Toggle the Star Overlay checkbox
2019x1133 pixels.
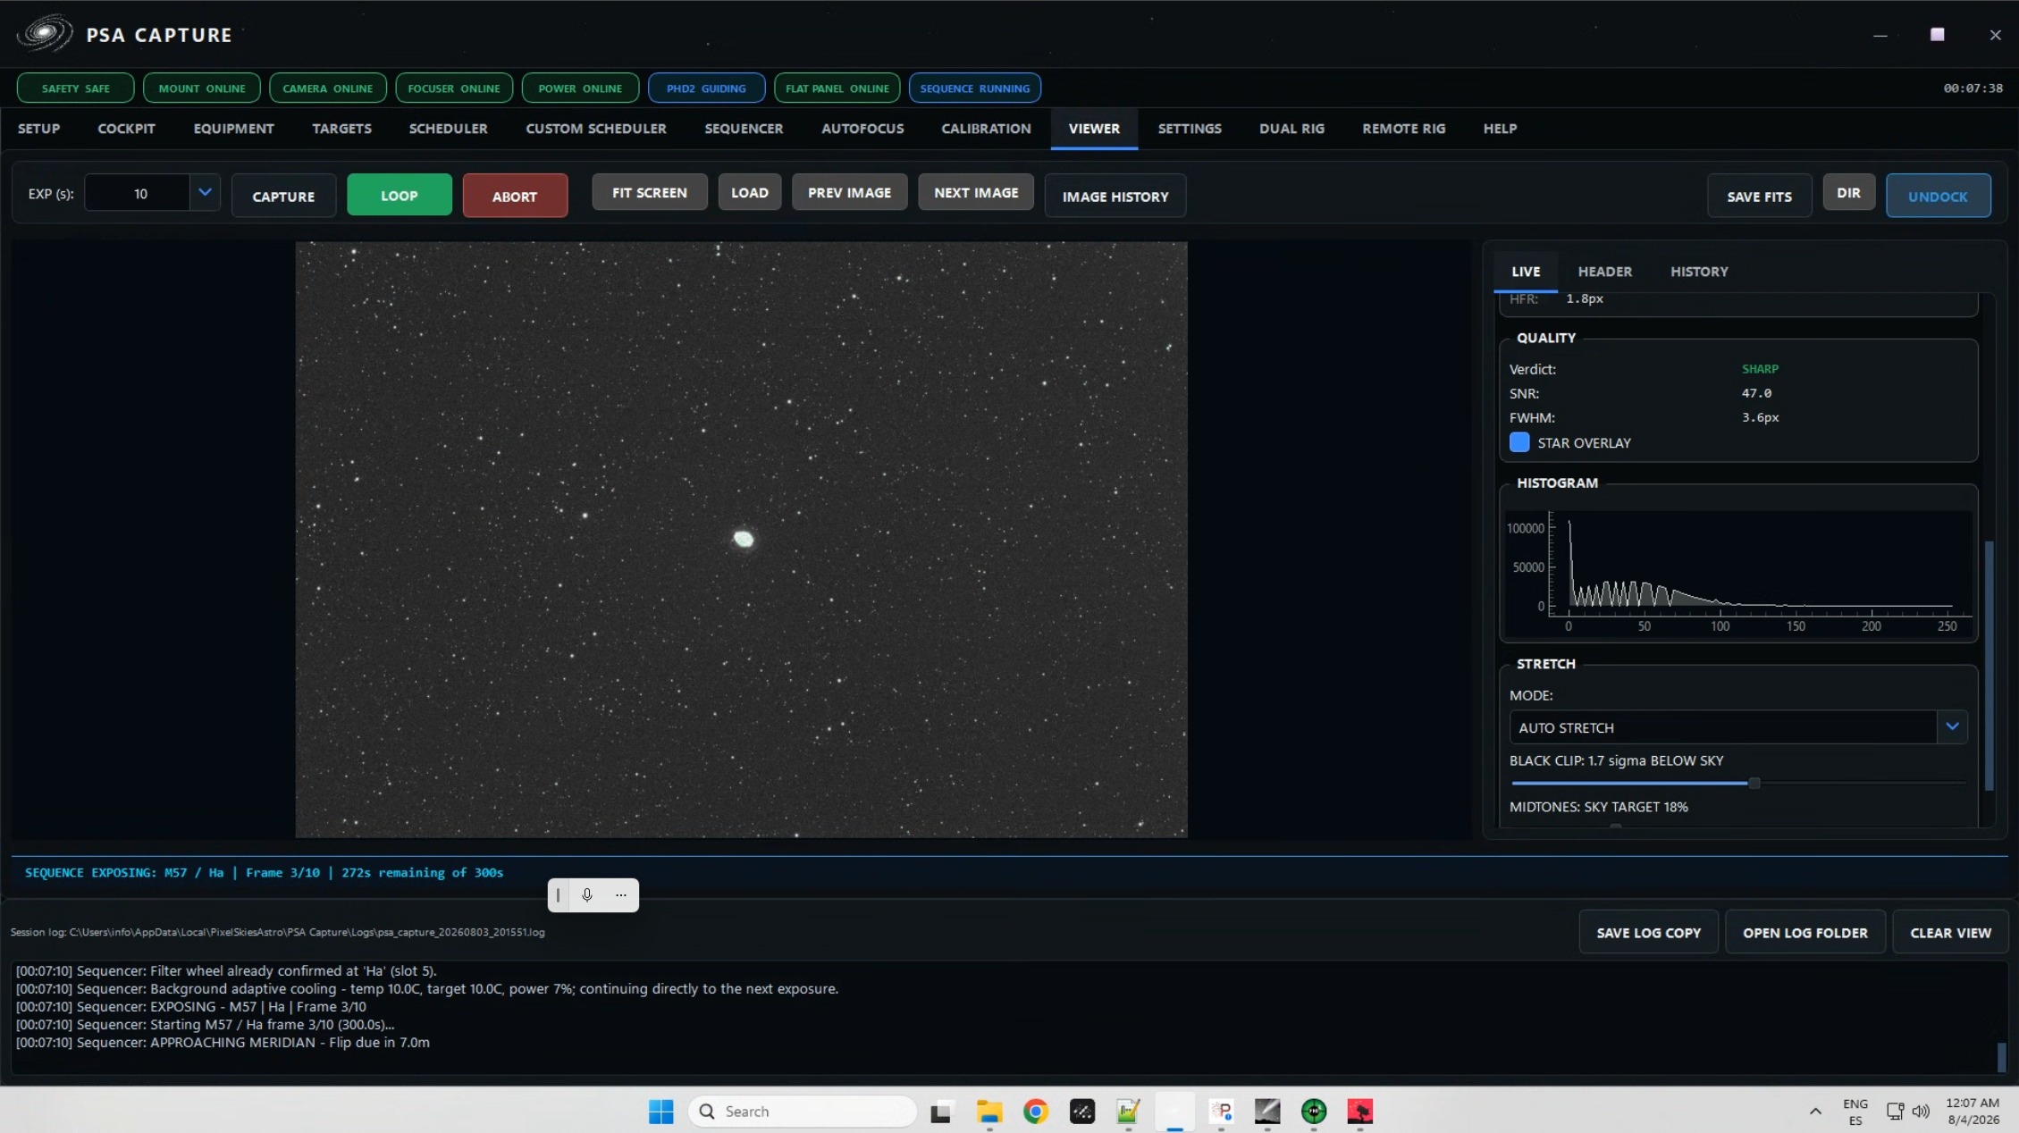coord(1519,442)
